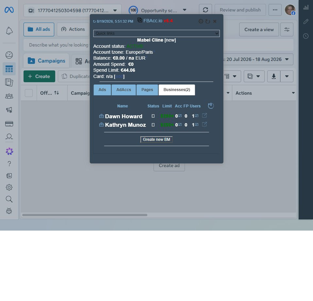This screenshot has width=313, height=301.
Task: Open Users link icon for Kathryn Munoz
Action: tap(197, 124)
